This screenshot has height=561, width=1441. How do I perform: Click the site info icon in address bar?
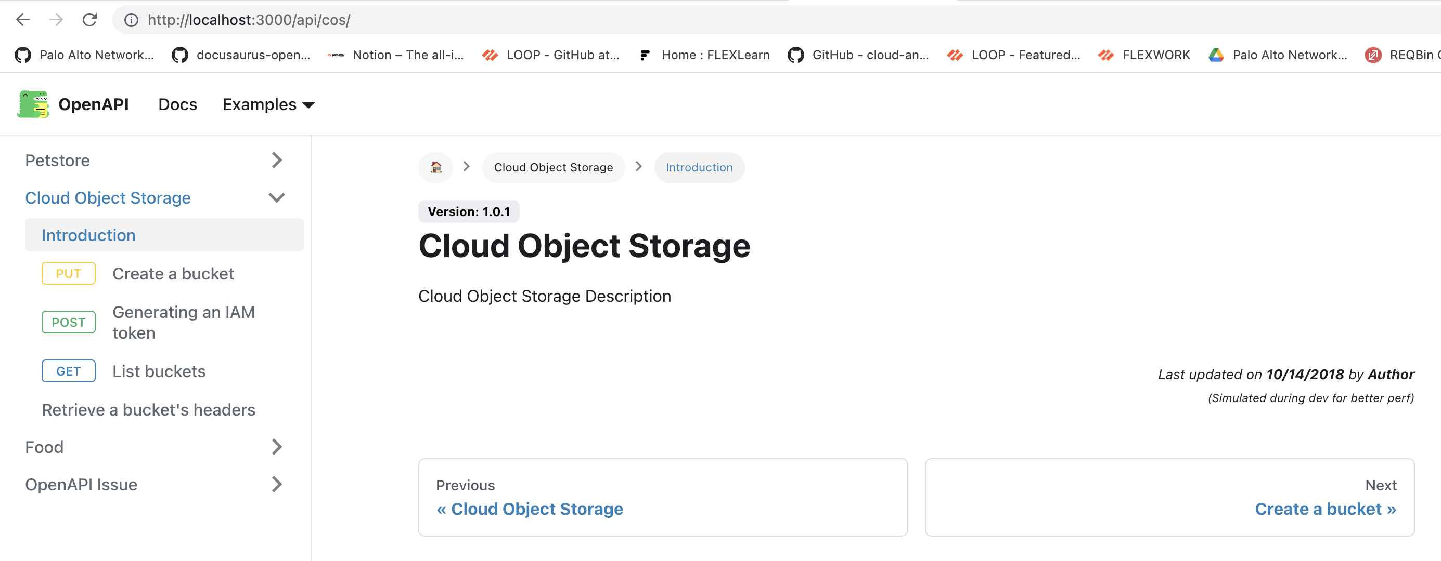tap(131, 20)
